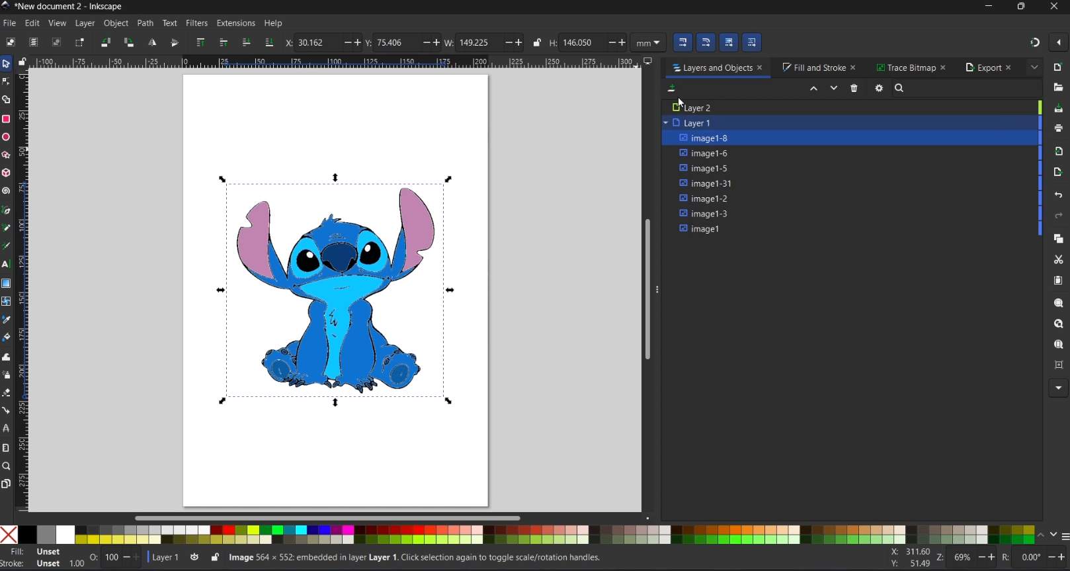This screenshot has width=1070, height=571.
Task: Select the Mesh gradient tool
Action: point(6,302)
